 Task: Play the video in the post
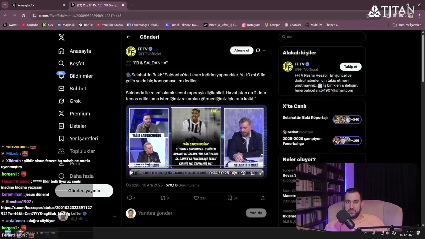tap(131, 173)
